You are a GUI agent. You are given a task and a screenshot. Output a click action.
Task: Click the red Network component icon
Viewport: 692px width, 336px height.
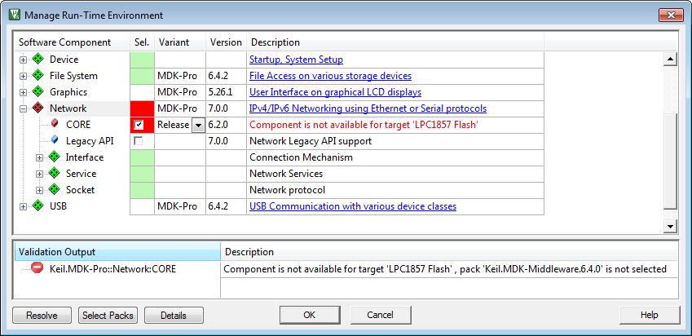pos(38,108)
